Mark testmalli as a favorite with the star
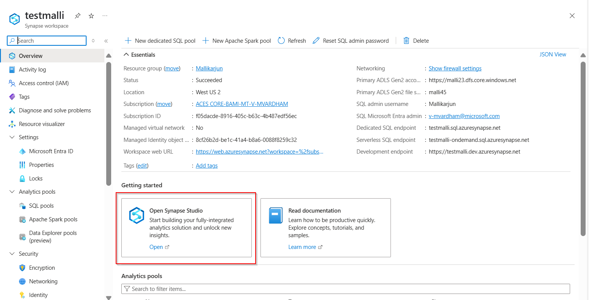Image resolution: width=589 pixels, height=300 pixels. 91,16
